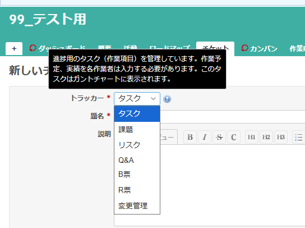This screenshot has width=305, height=228.
Task: Open the トラッカー dropdown showing タスク
Action: (137, 99)
